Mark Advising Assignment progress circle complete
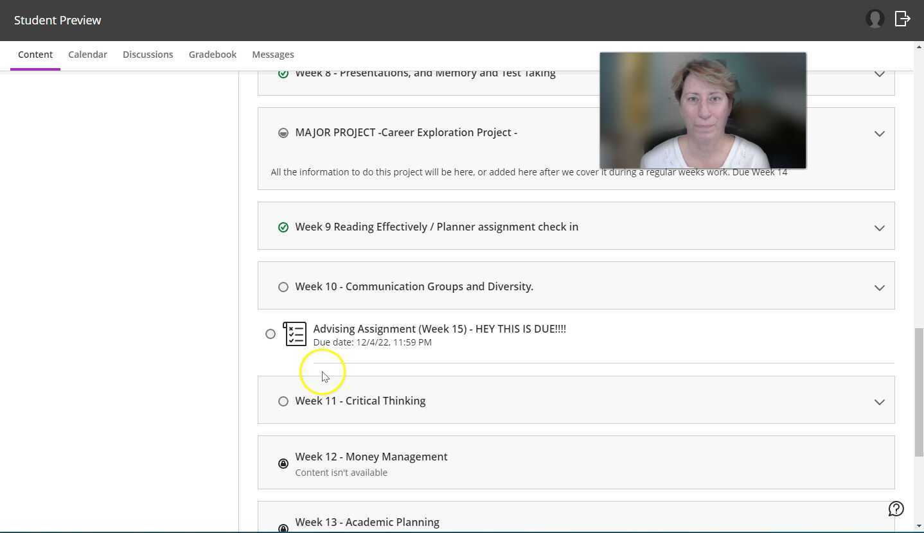This screenshot has height=533, width=924. tap(271, 334)
